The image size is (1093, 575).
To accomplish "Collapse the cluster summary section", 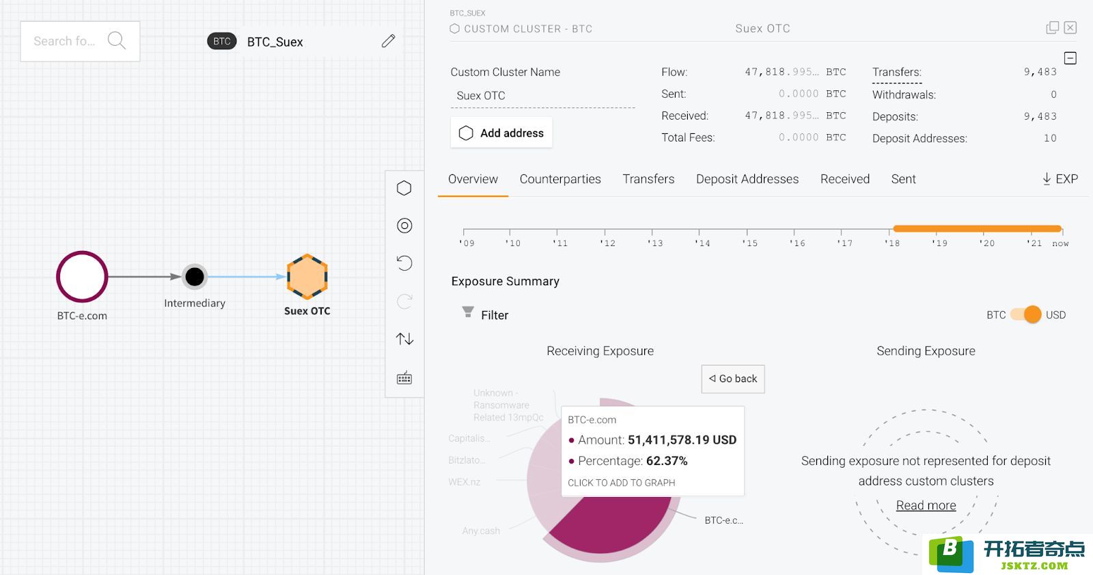I will [x=1070, y=58].
